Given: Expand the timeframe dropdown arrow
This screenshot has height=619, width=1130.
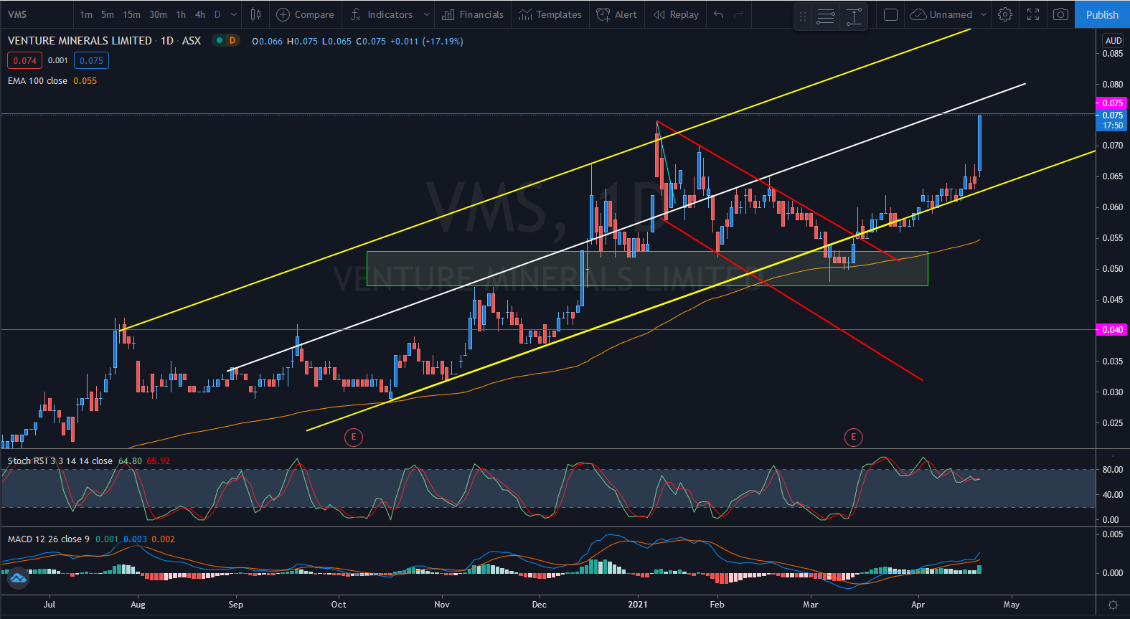Looking at the screenshot, I should click(x=234, y=14).
